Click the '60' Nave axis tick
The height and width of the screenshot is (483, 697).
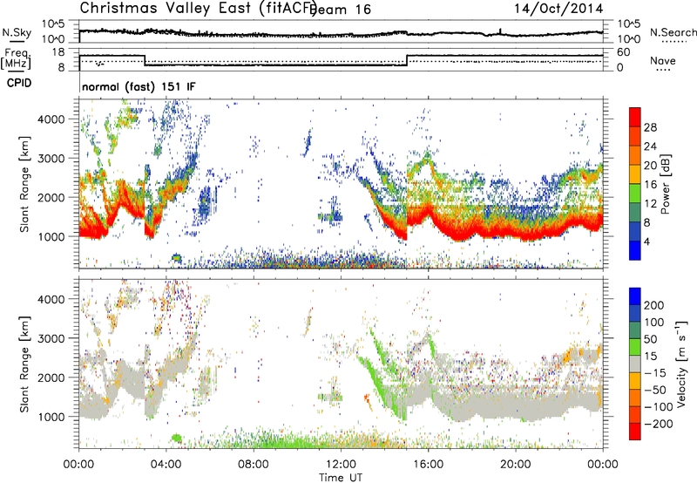coord(624,52)
